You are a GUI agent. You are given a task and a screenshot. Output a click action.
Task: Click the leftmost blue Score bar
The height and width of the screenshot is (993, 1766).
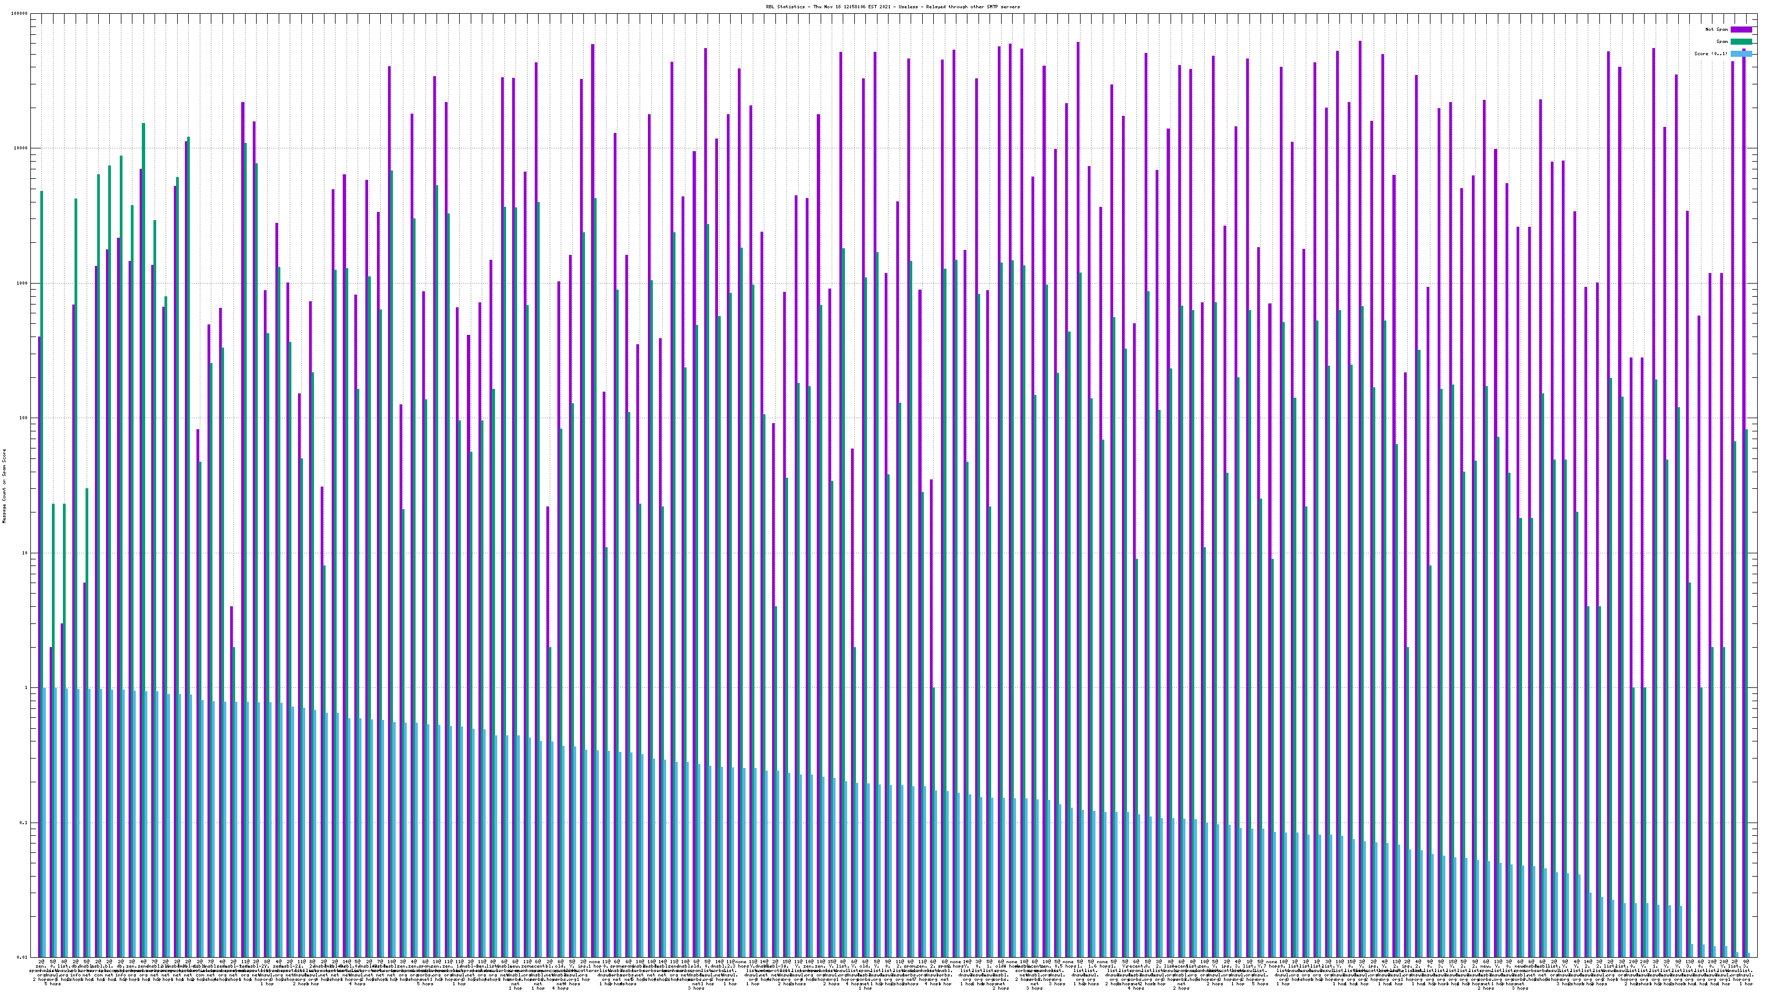(45, 823)
